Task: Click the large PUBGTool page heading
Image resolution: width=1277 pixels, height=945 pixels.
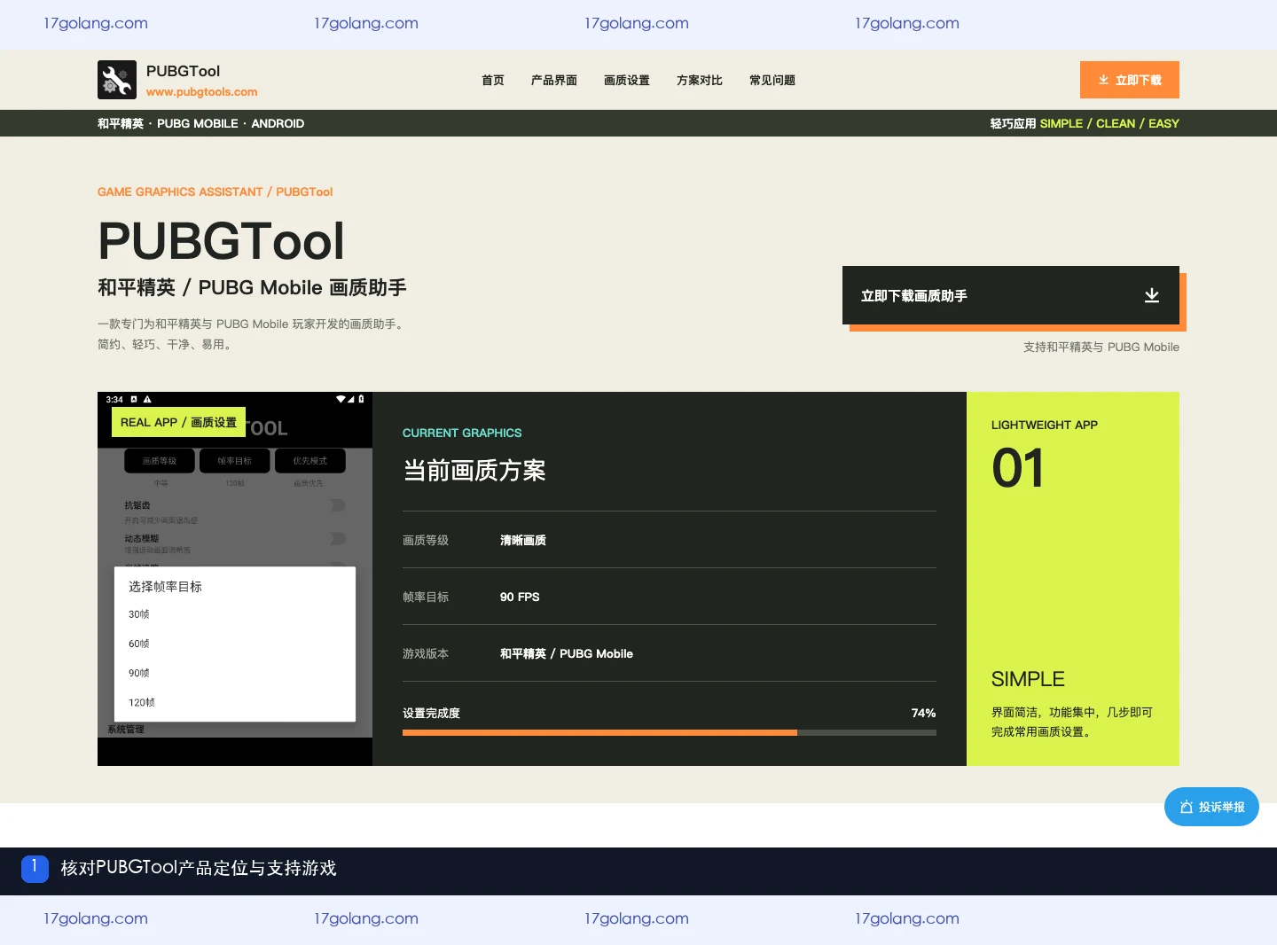Action: tap(221, 240)
